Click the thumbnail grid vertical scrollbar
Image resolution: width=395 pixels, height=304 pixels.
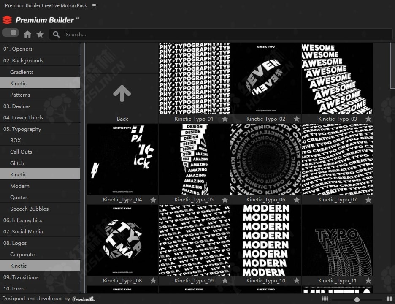coord(392,65)
